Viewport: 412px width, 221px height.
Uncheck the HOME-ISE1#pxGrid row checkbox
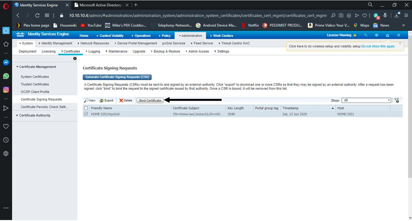coord(86,114)
